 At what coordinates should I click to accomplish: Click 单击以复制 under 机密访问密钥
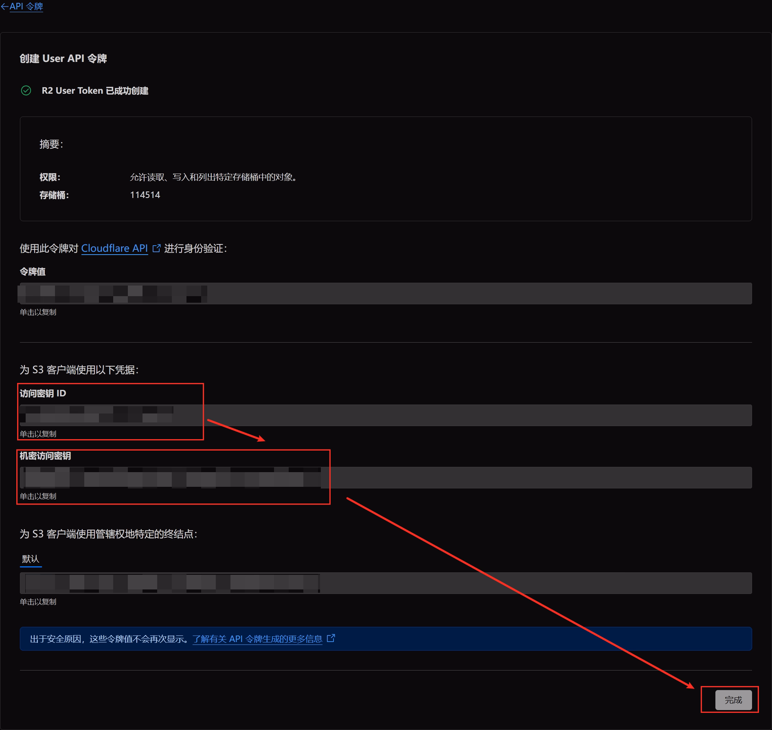(x=38, y=496)
